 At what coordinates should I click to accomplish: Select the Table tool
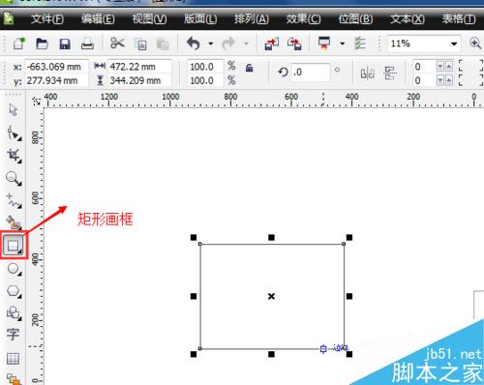point(13,358)
